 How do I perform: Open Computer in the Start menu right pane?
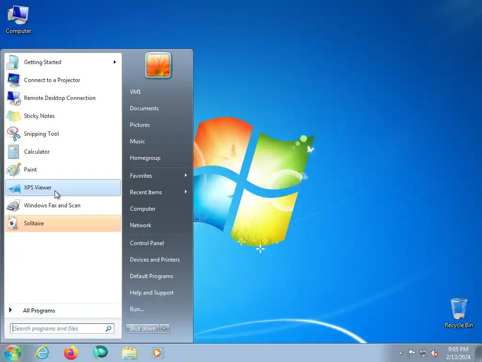[x=143, y=209]
